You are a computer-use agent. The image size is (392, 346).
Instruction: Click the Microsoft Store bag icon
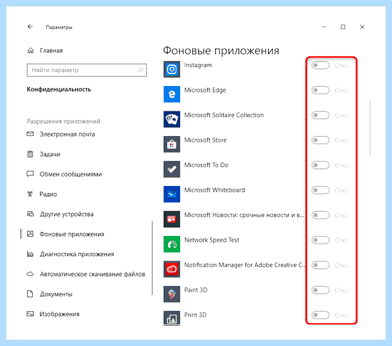(172, 144)
